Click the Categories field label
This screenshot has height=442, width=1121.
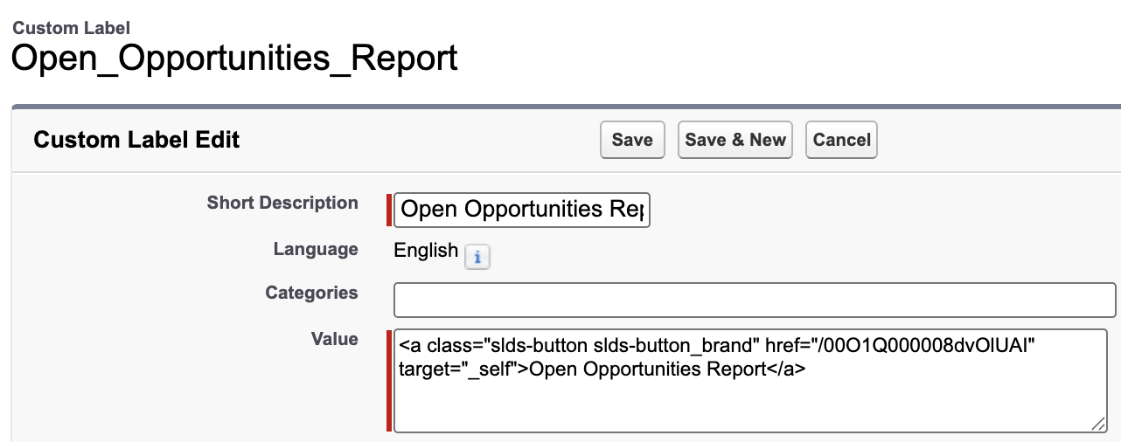[311, 293]
